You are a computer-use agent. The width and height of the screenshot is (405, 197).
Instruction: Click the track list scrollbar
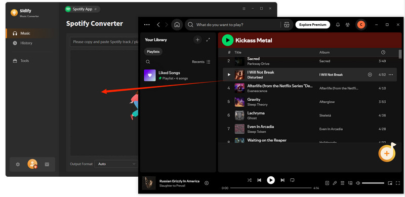[x=400, y=54]
